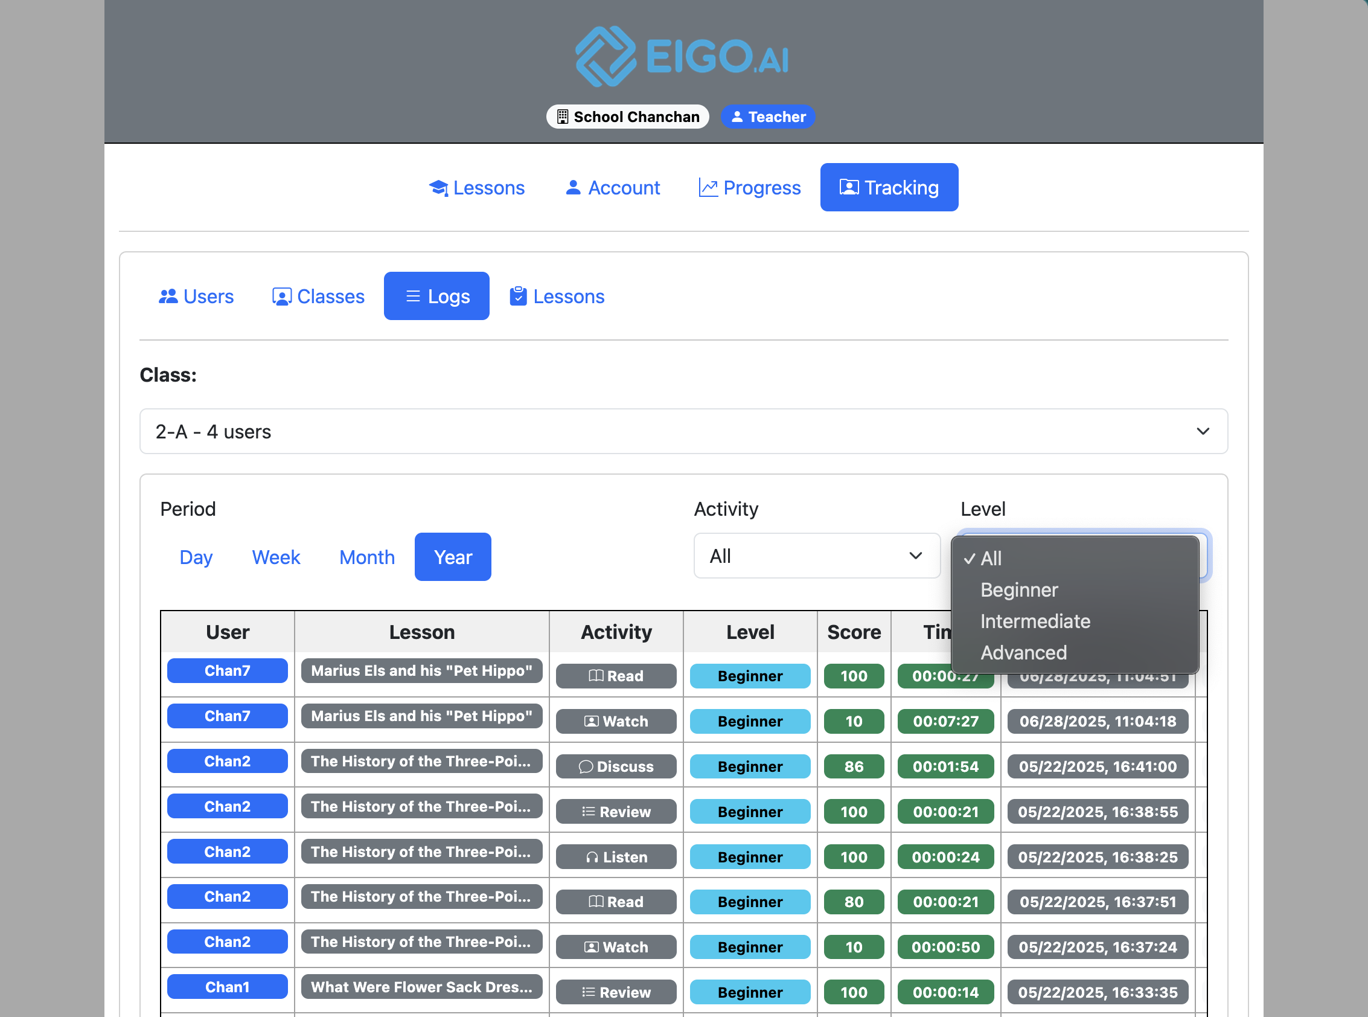
Task: Click Chan7 badge in the Read row
Action: pos(228,671)
